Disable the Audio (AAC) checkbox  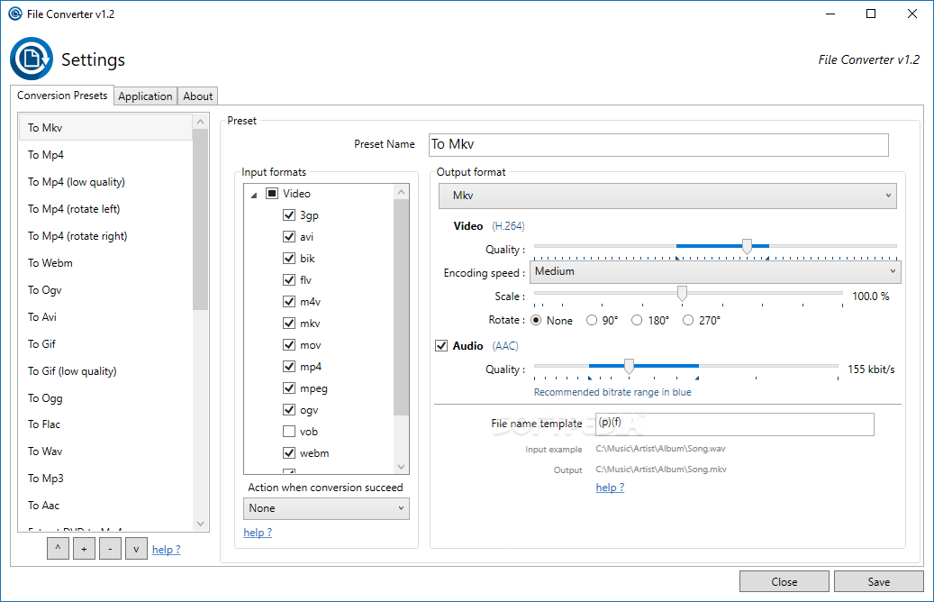click(440, 345)
